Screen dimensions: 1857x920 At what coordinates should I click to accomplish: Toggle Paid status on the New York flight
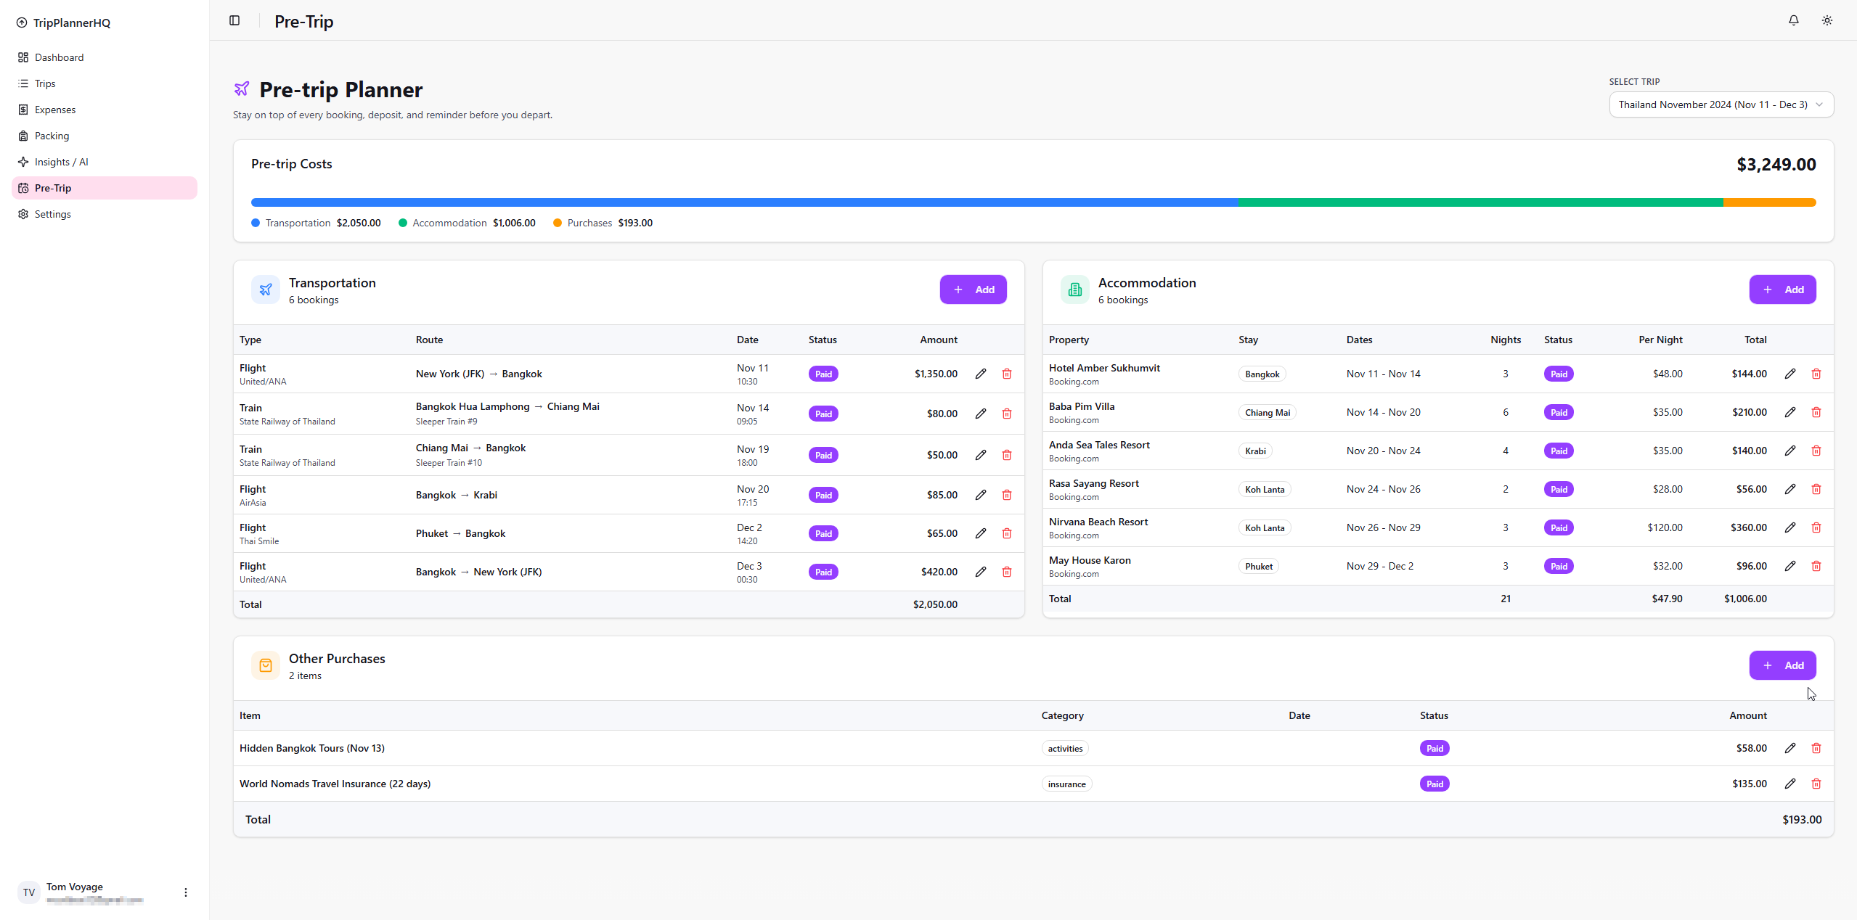point(823,373)
